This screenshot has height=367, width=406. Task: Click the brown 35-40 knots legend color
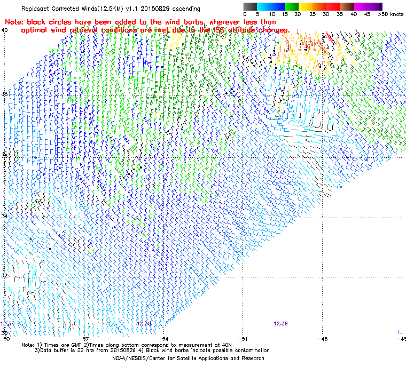[x=348, y=6]
